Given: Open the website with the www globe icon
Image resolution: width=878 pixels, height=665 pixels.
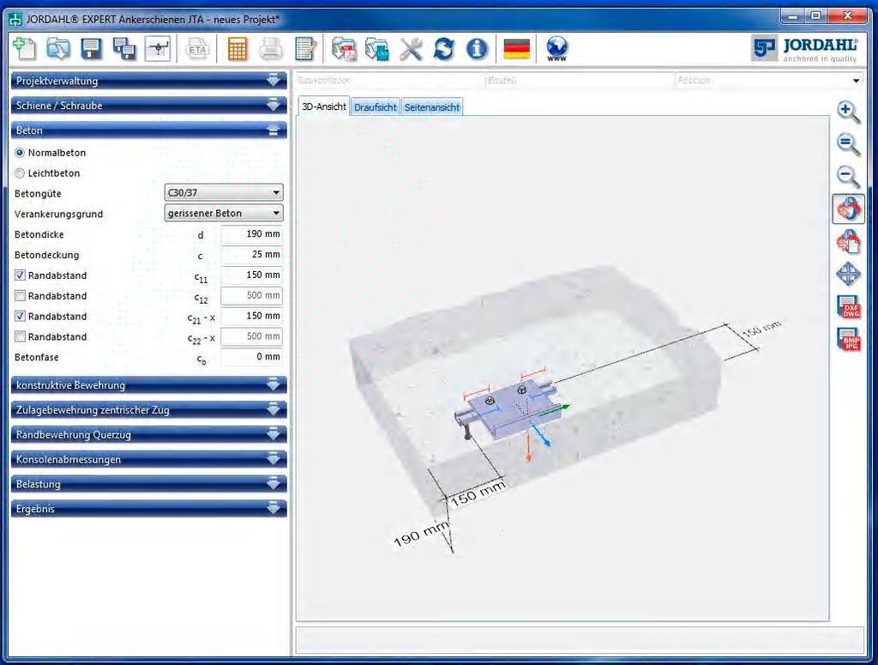Looking at the screenshot, I should (x=556, y=49).
